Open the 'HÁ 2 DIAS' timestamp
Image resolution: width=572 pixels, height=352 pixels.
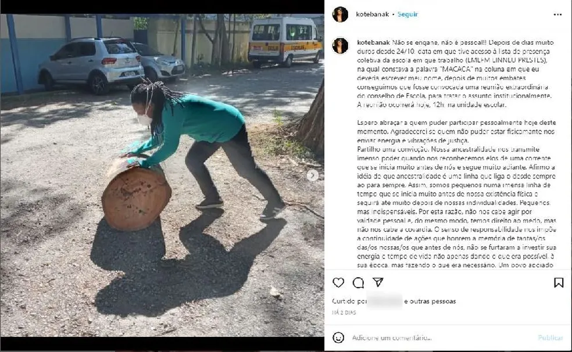(344, 313)
